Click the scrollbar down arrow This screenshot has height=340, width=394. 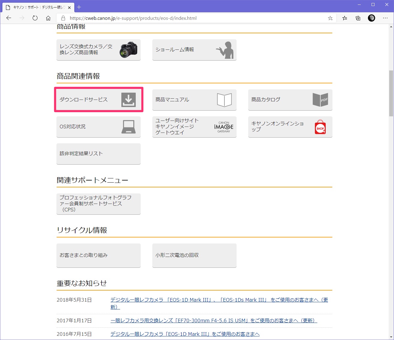point(391,337)
